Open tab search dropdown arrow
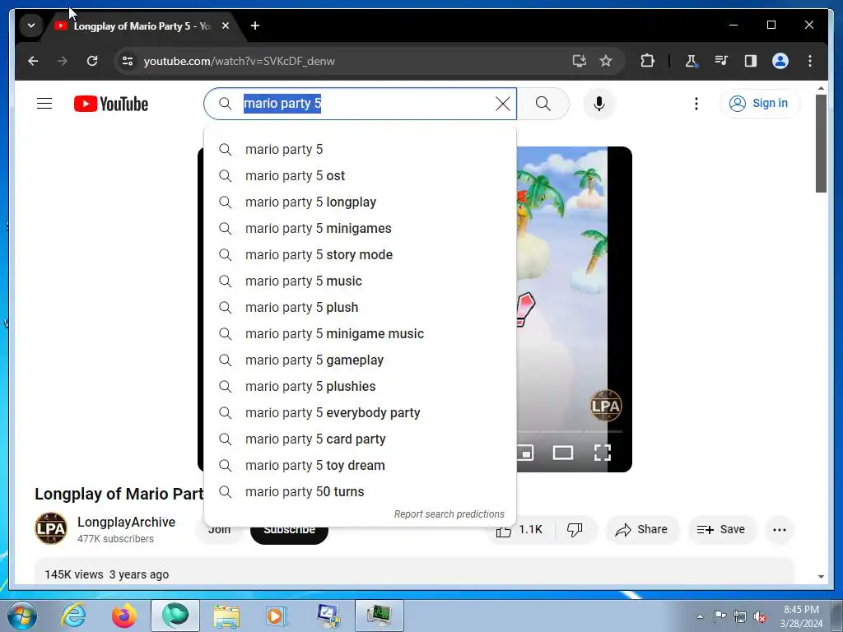The height and width of the screenshot is (632, 843). pos(31,26)
